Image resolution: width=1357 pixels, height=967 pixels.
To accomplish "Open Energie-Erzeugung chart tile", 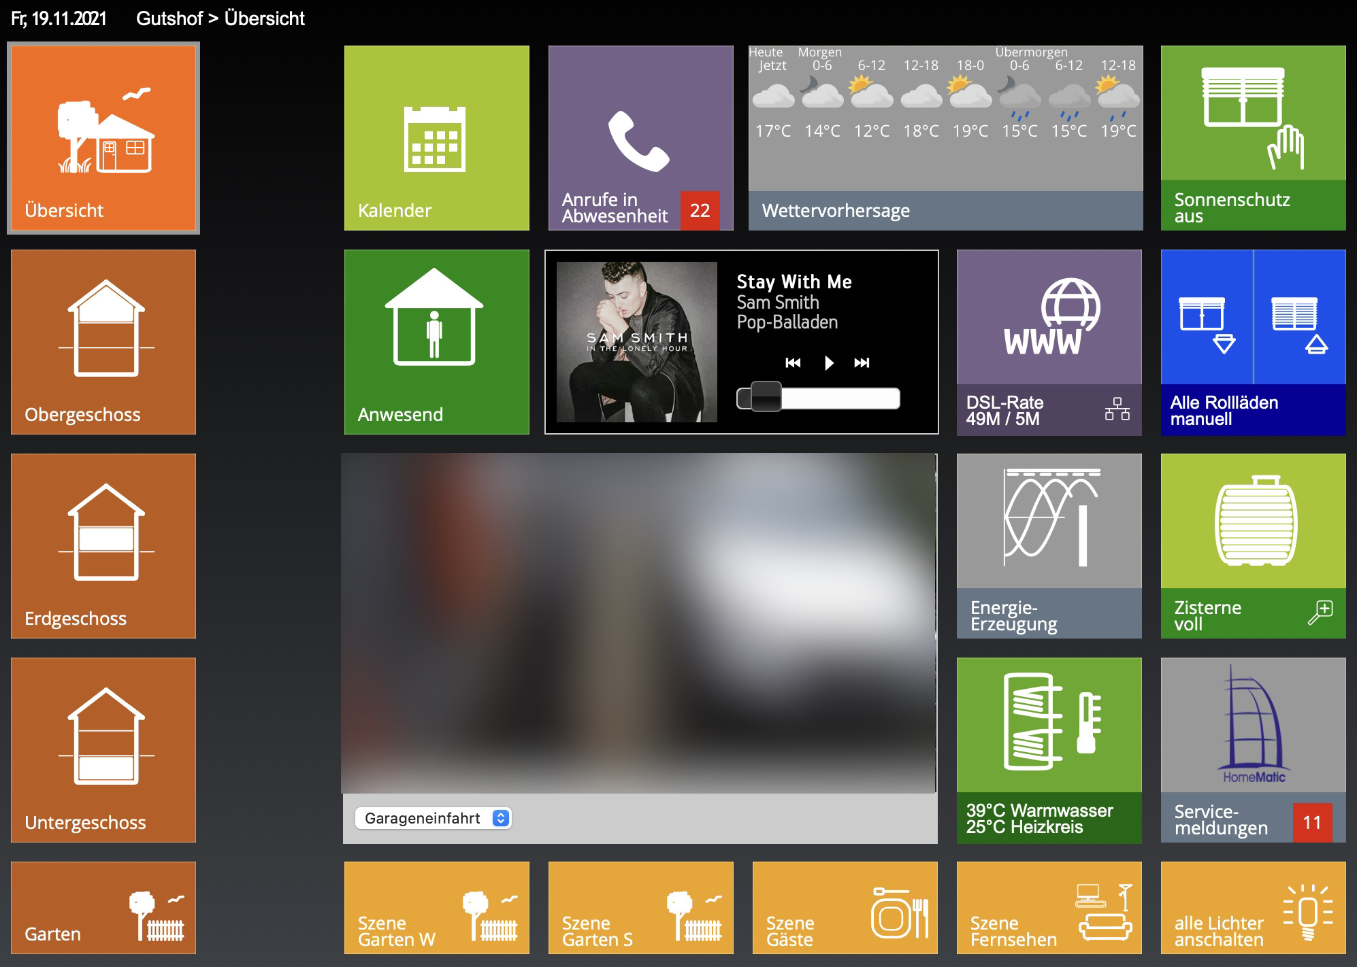I will [x=1049, y=537].
